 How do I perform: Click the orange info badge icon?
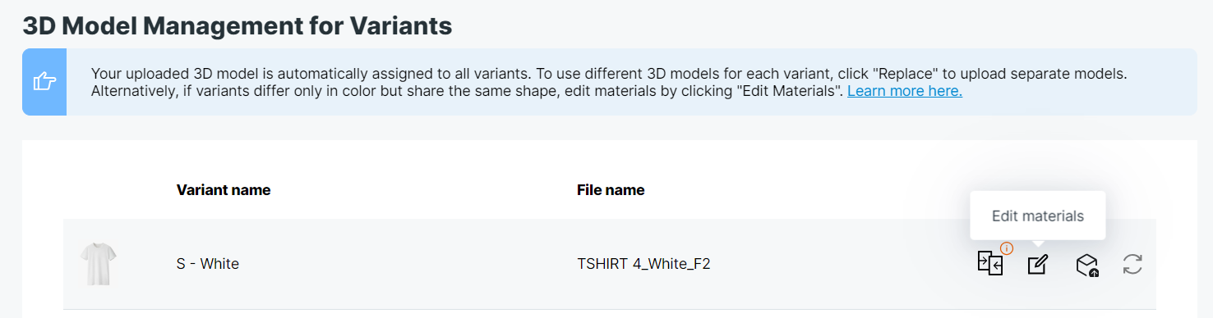[x=1007, y=248]
